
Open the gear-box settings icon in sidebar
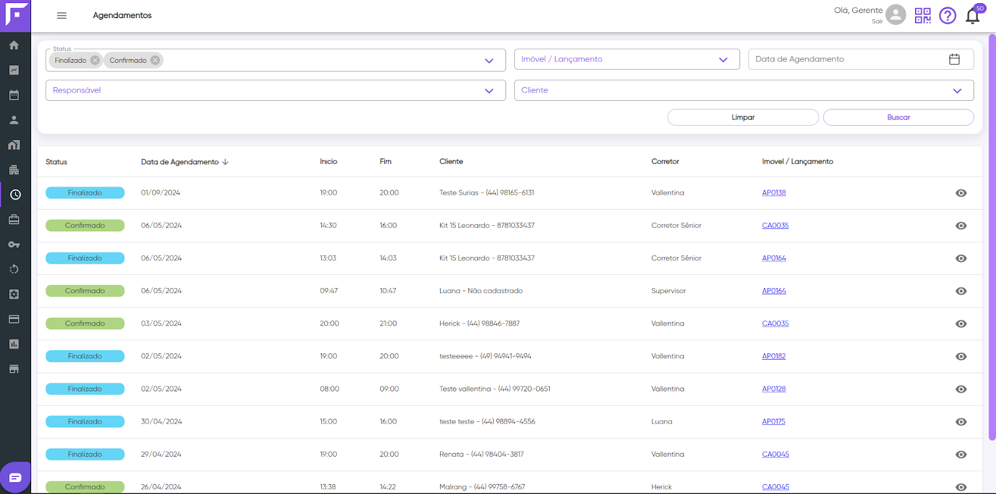[14, 294]
